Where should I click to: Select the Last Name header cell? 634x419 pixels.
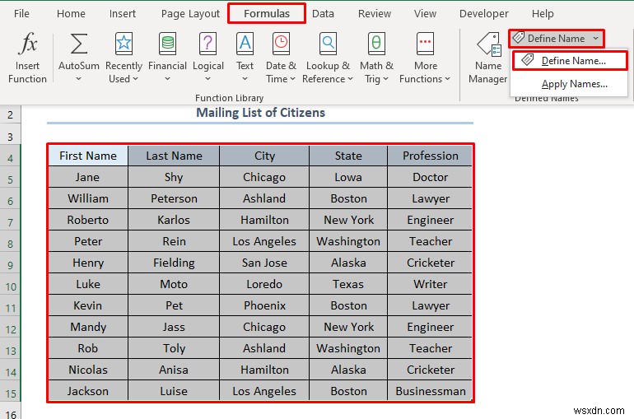[174, 156]
